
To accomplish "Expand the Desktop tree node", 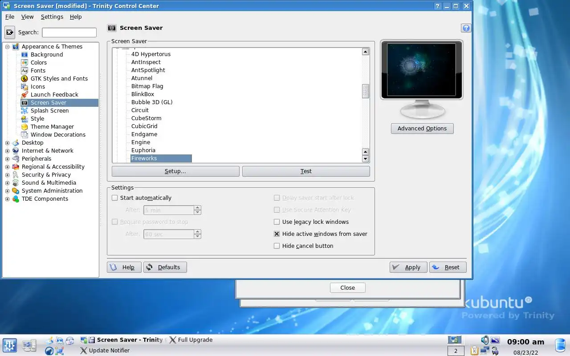I will (x=7, y=143).
